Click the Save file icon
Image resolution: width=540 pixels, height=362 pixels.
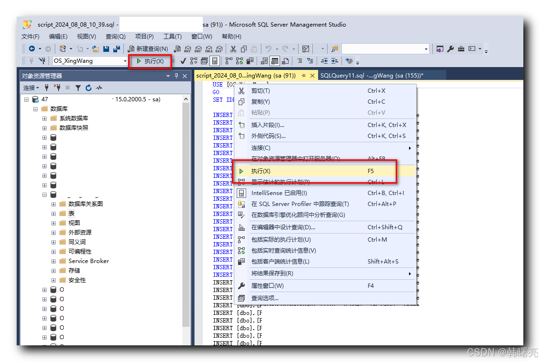[x=106, y=49]
